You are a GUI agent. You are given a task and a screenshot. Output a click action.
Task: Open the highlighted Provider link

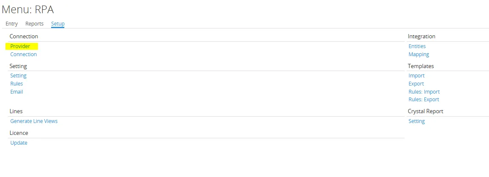coord(20,46)
